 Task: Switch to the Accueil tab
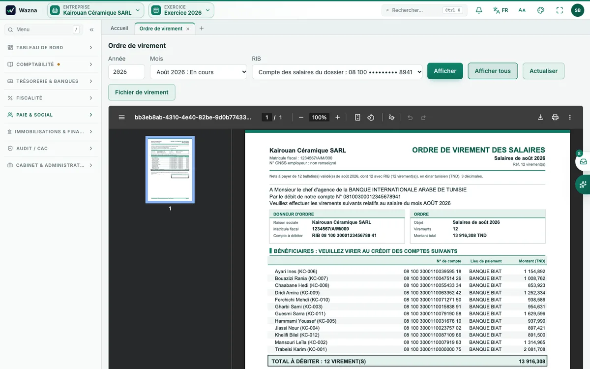(x=119, y=29)
